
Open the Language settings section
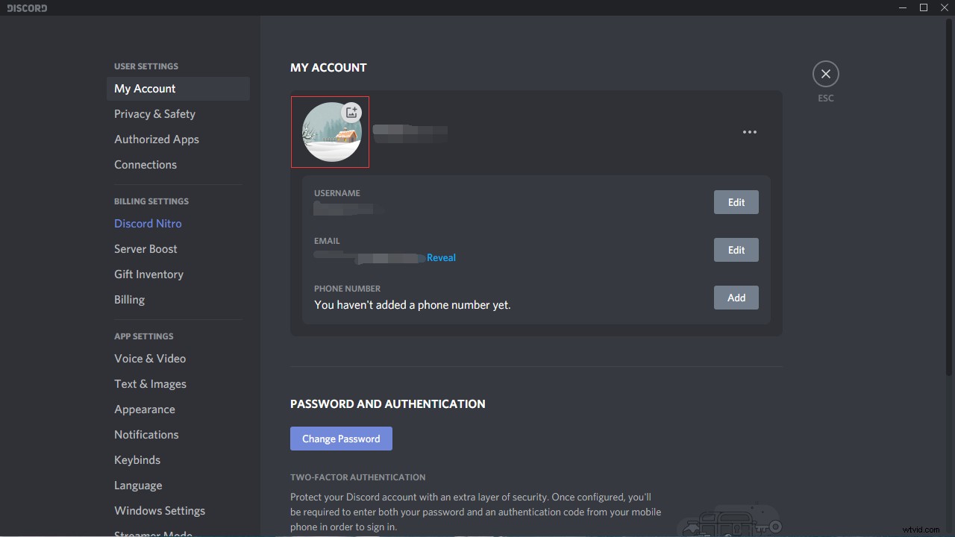[x=138, y=485]
